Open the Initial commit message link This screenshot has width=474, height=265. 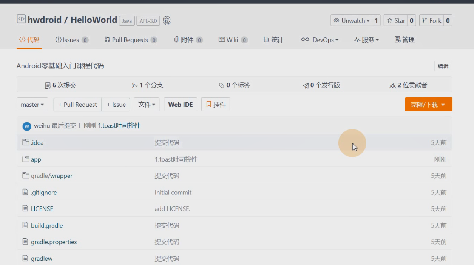coord(173,192)
